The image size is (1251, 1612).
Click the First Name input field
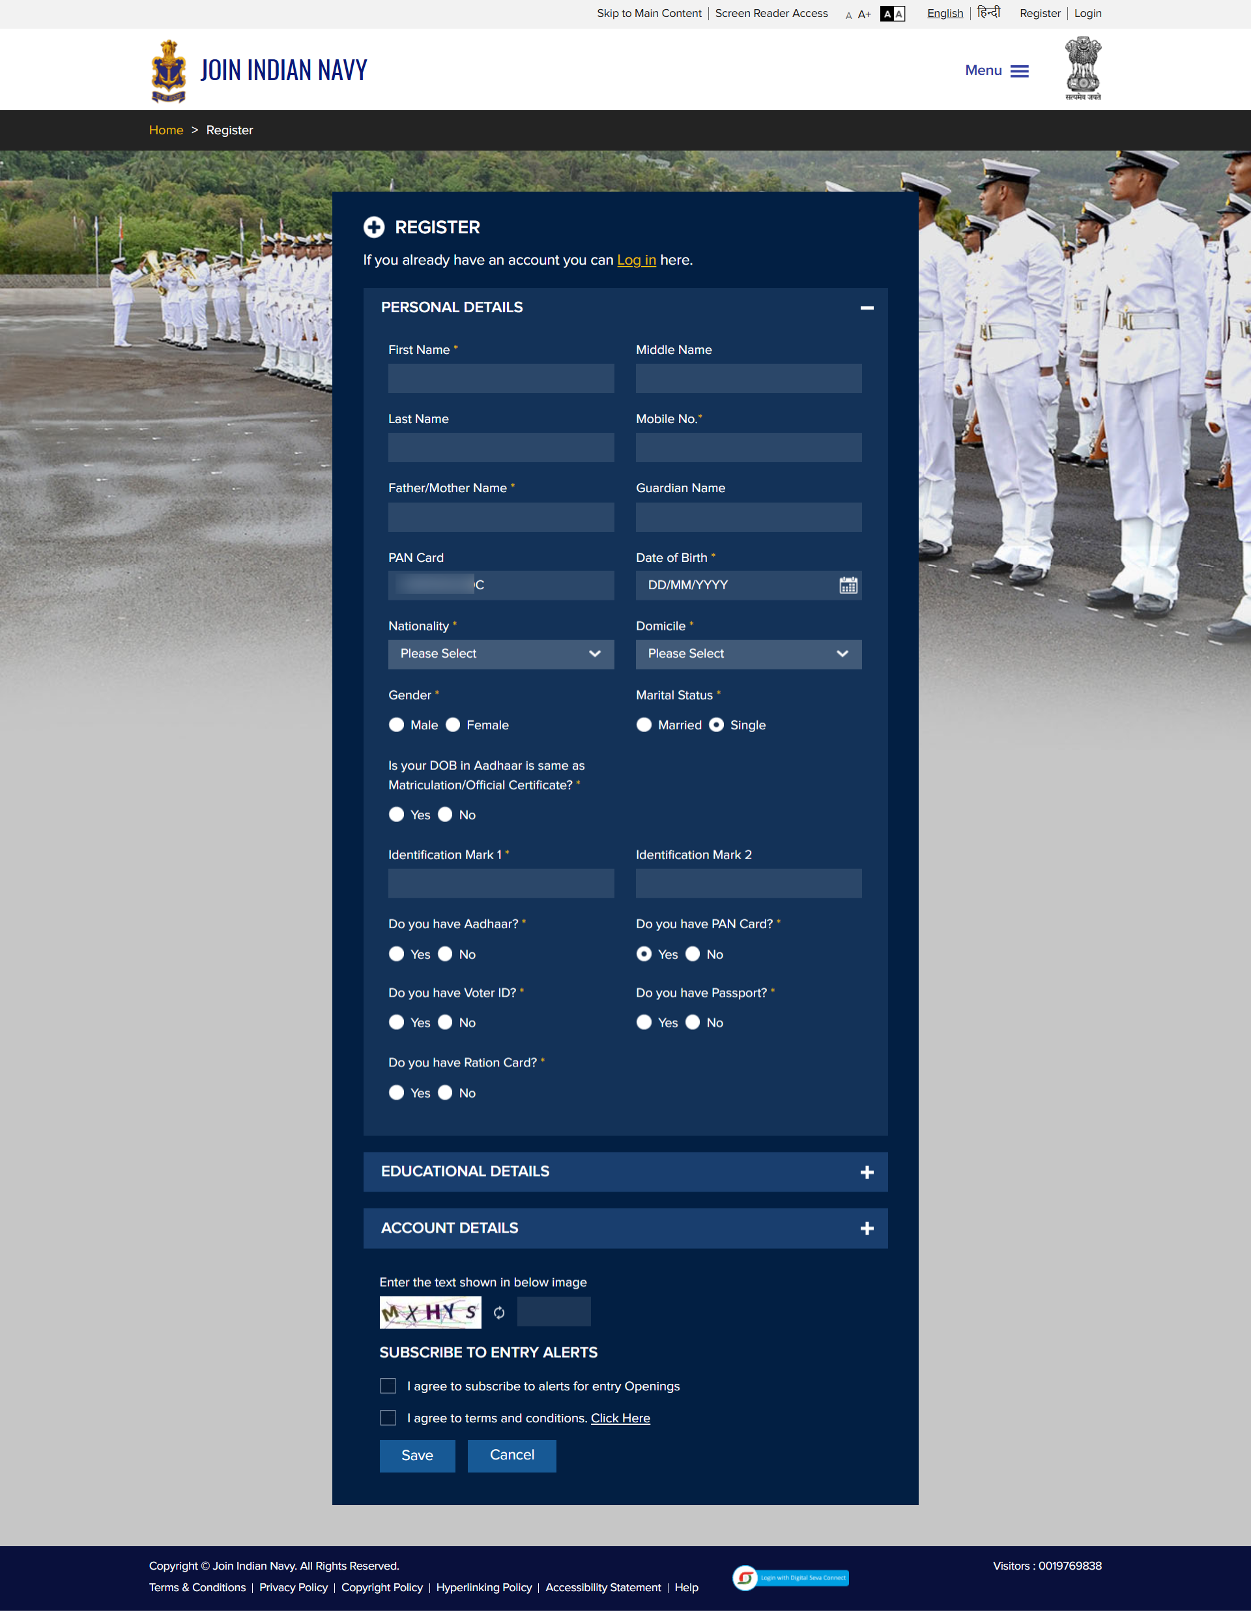pos(501,378)
